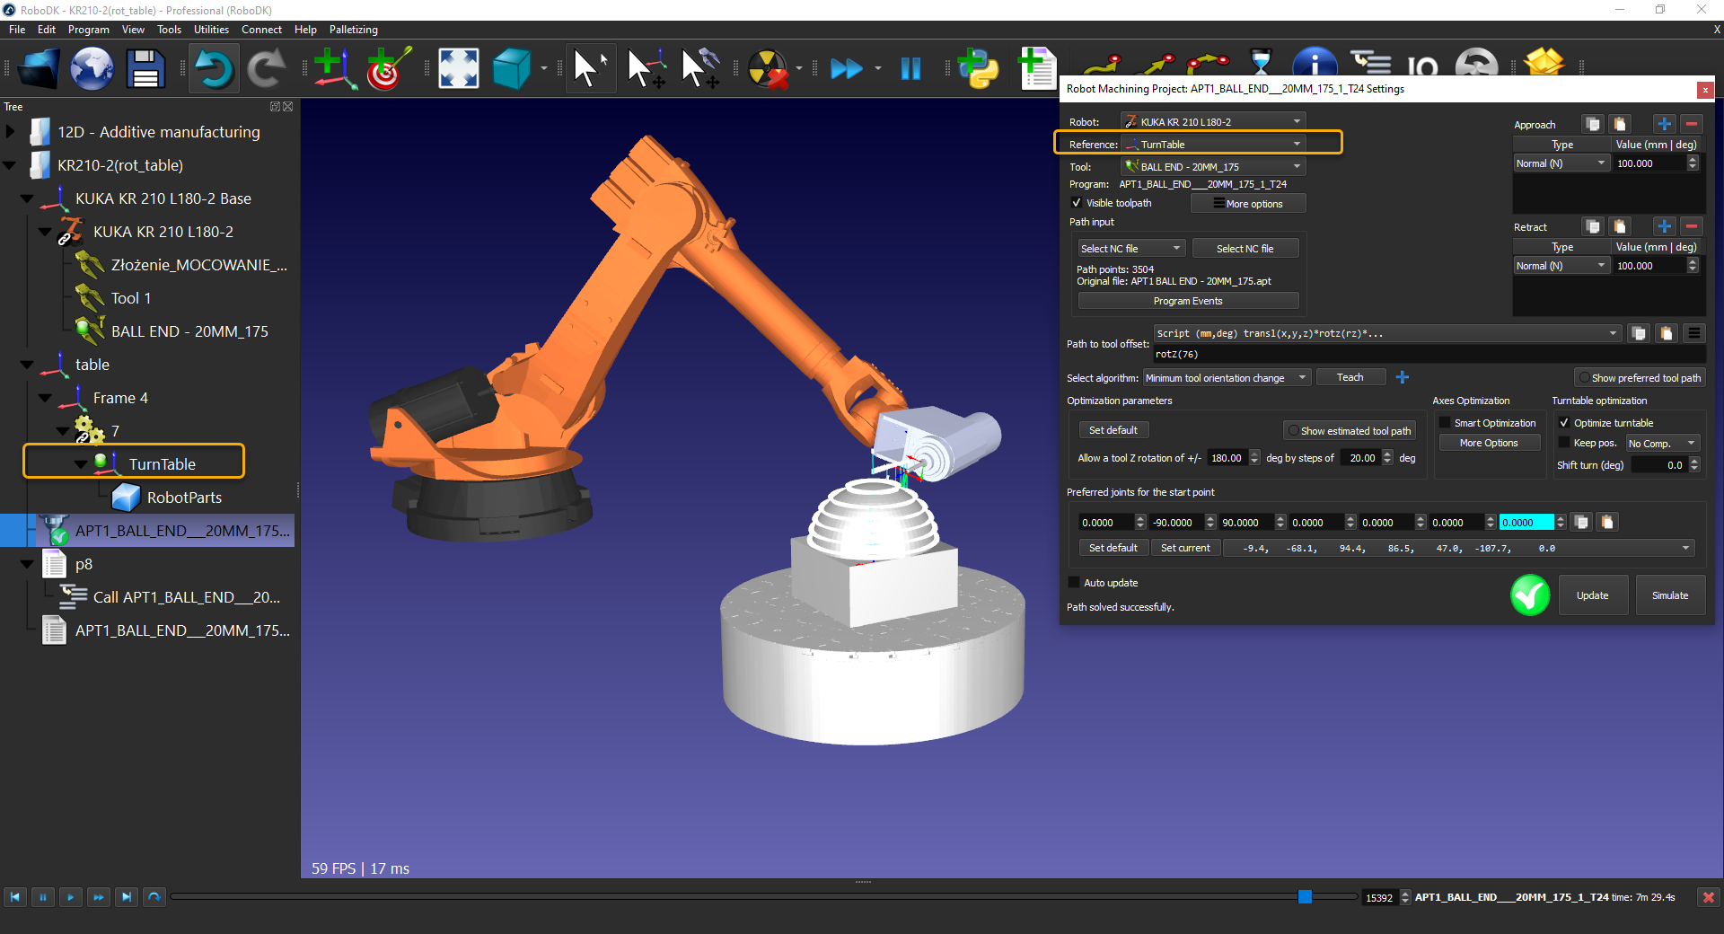The width and height of the screenshot is (1724, 934).
Task: Click the Simulate button
Action: pos(1669,595)
